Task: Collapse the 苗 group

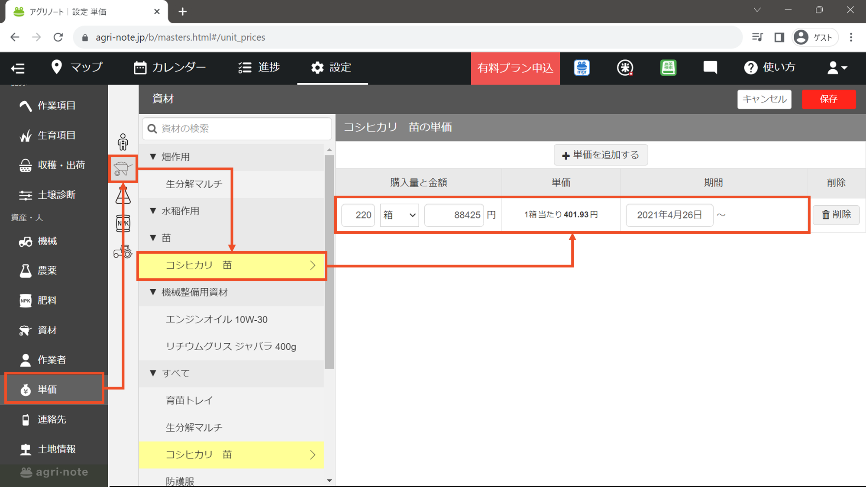Action: [x=153, y=238]
